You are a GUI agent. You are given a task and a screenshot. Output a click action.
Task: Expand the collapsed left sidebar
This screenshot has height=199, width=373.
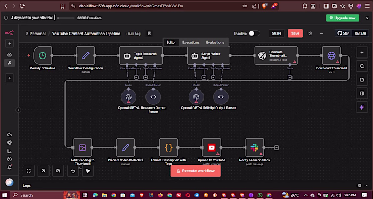[x=18, y=110]
